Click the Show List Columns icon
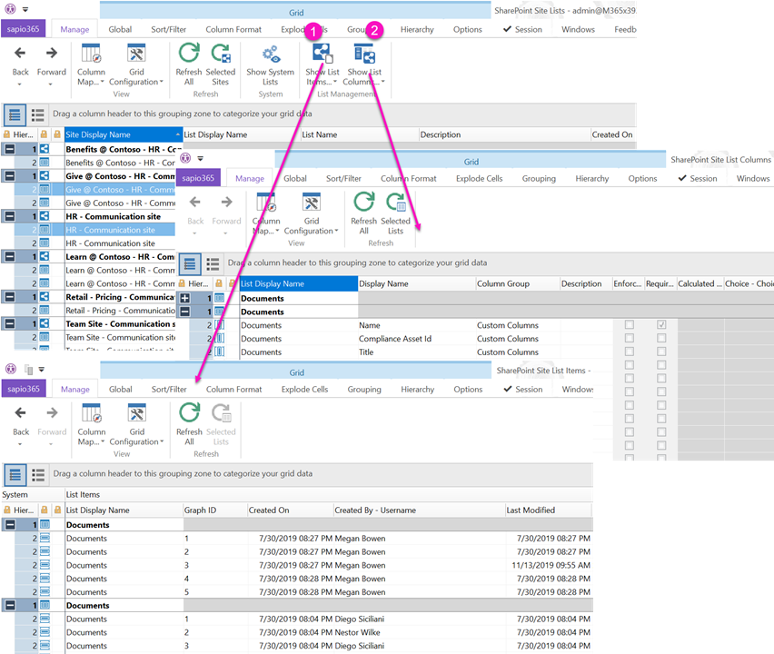 tap(365, 54)
